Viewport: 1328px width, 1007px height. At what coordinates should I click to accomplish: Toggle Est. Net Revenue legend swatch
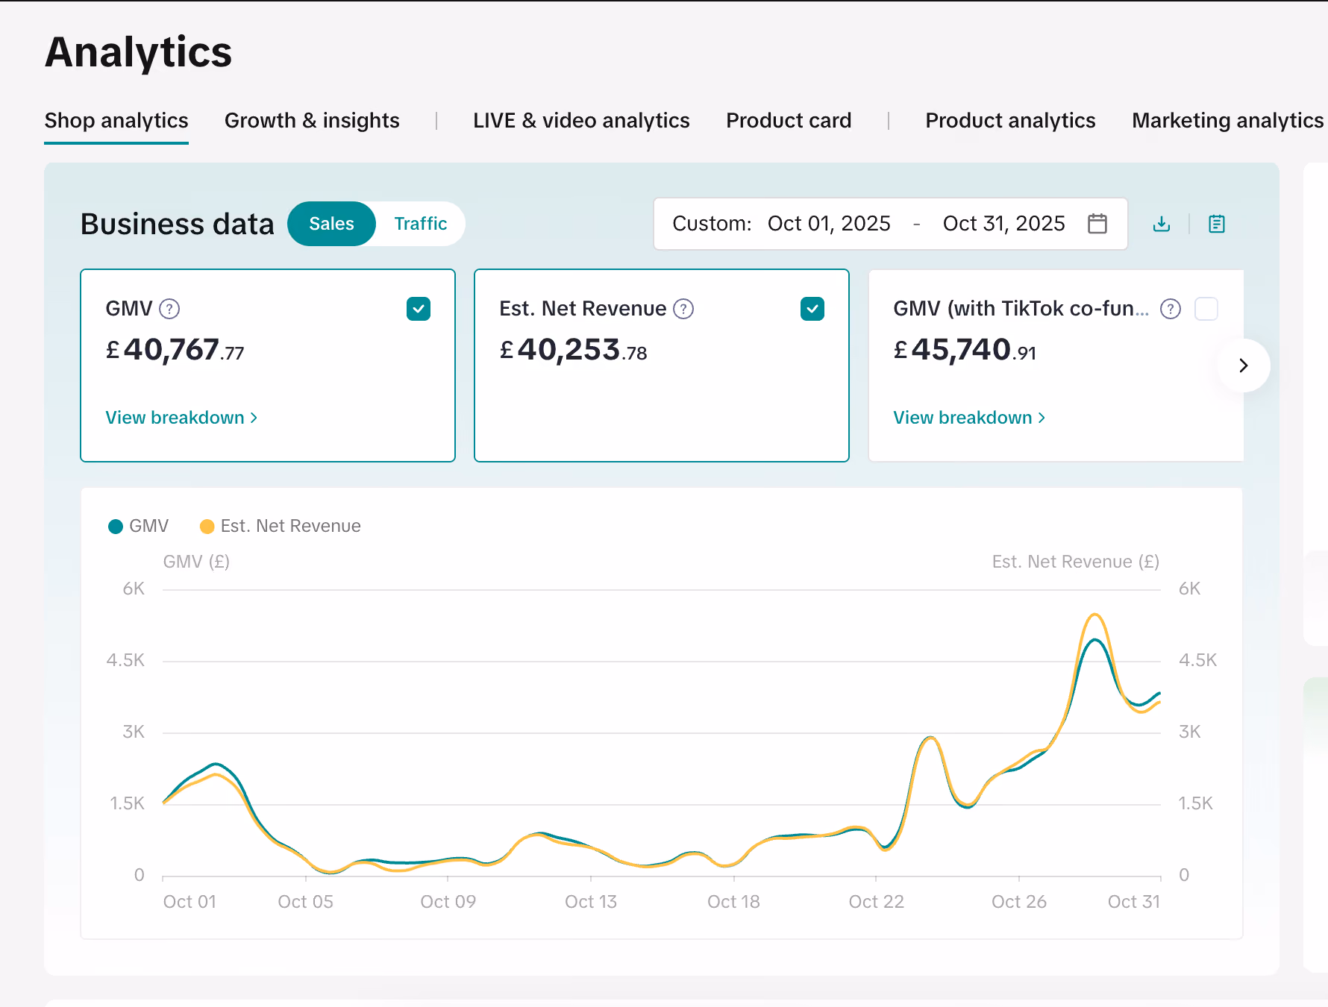point(207,527)
